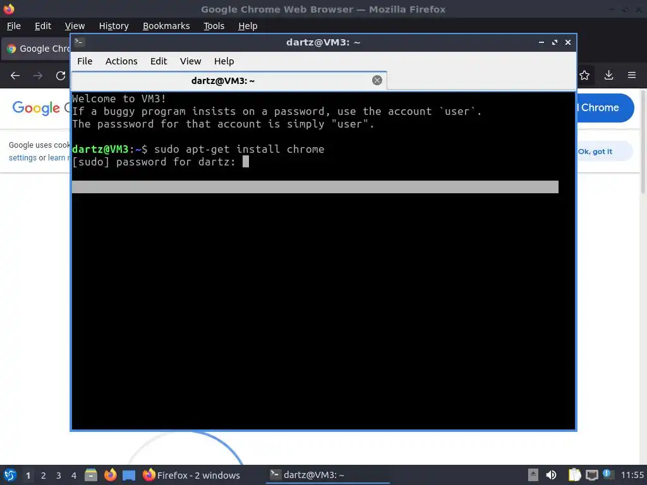Open the terminal File menu
The image size is (647, 485).
[85, 61]
